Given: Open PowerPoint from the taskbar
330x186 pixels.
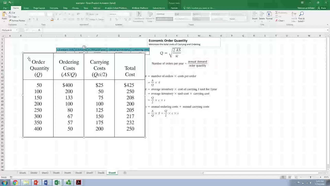Looking at the screenshot, I should (36, 183).
